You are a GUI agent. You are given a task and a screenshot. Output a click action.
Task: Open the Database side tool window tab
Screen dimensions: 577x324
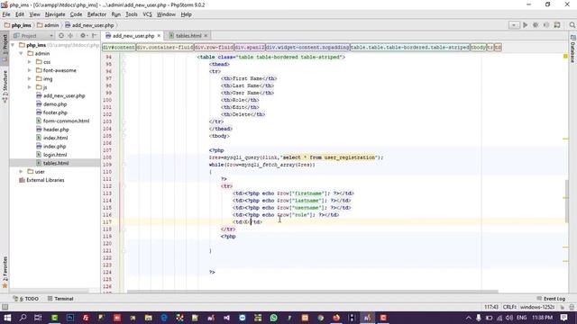click(572, 49)
